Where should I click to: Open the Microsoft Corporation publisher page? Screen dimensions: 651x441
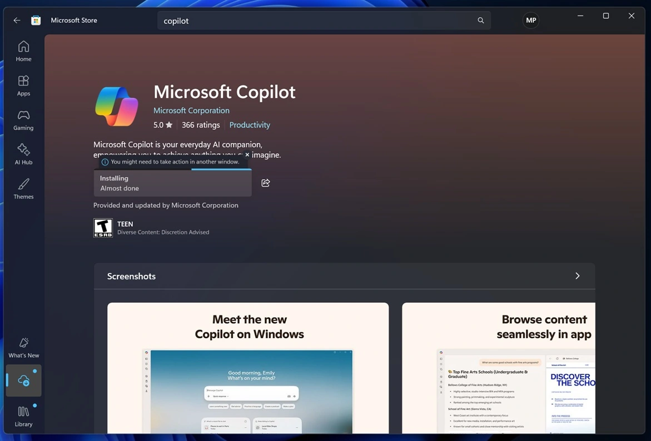(191, 110)
